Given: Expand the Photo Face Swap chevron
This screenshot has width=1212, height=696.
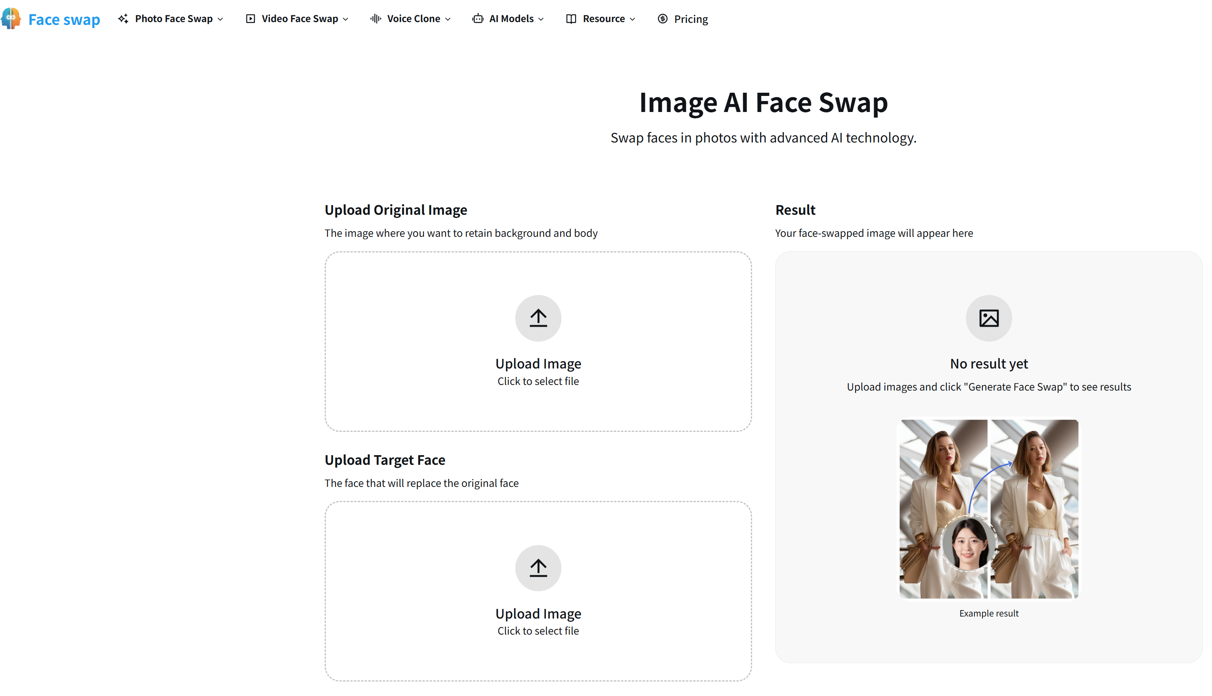Looking at the screenshot, I should click(221, 19).
